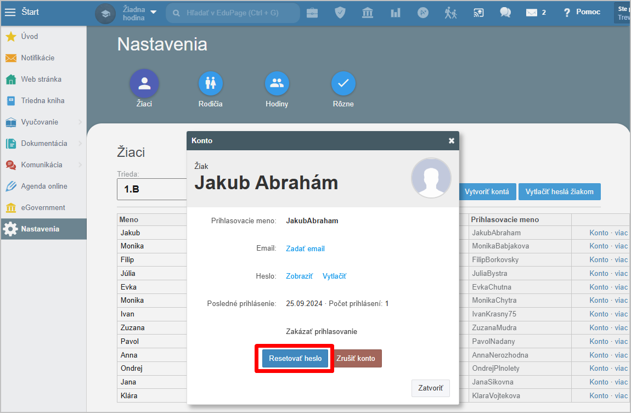Open viac link for EvkaChutna
The width and height of the screenshot is (631, 413).
click(621, 287)
